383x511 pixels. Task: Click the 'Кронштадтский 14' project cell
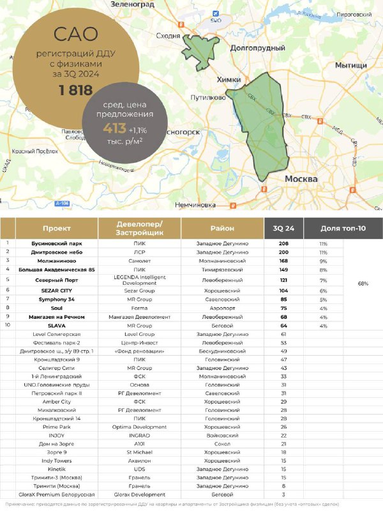point(57,418)
